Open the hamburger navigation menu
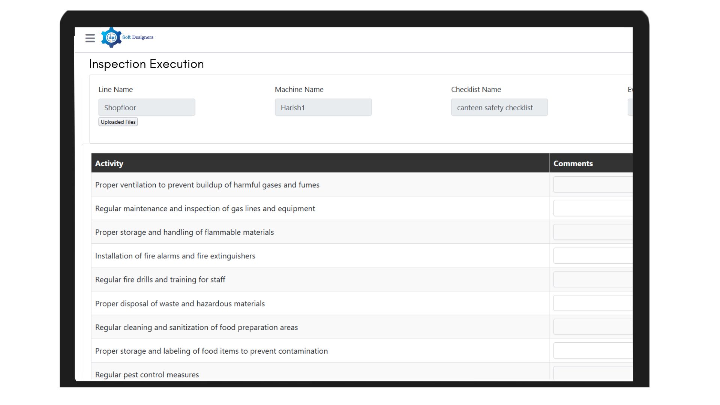 90,38
